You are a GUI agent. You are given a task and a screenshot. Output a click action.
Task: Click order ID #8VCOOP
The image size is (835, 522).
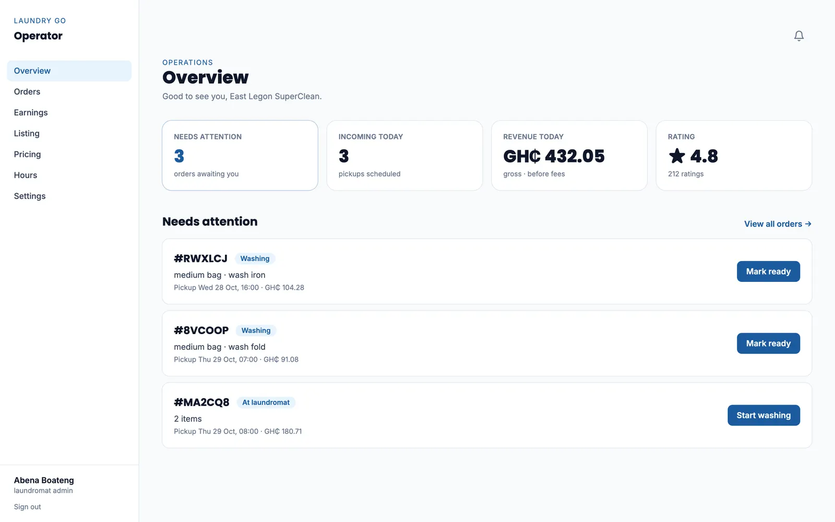[x=201, y=330]
